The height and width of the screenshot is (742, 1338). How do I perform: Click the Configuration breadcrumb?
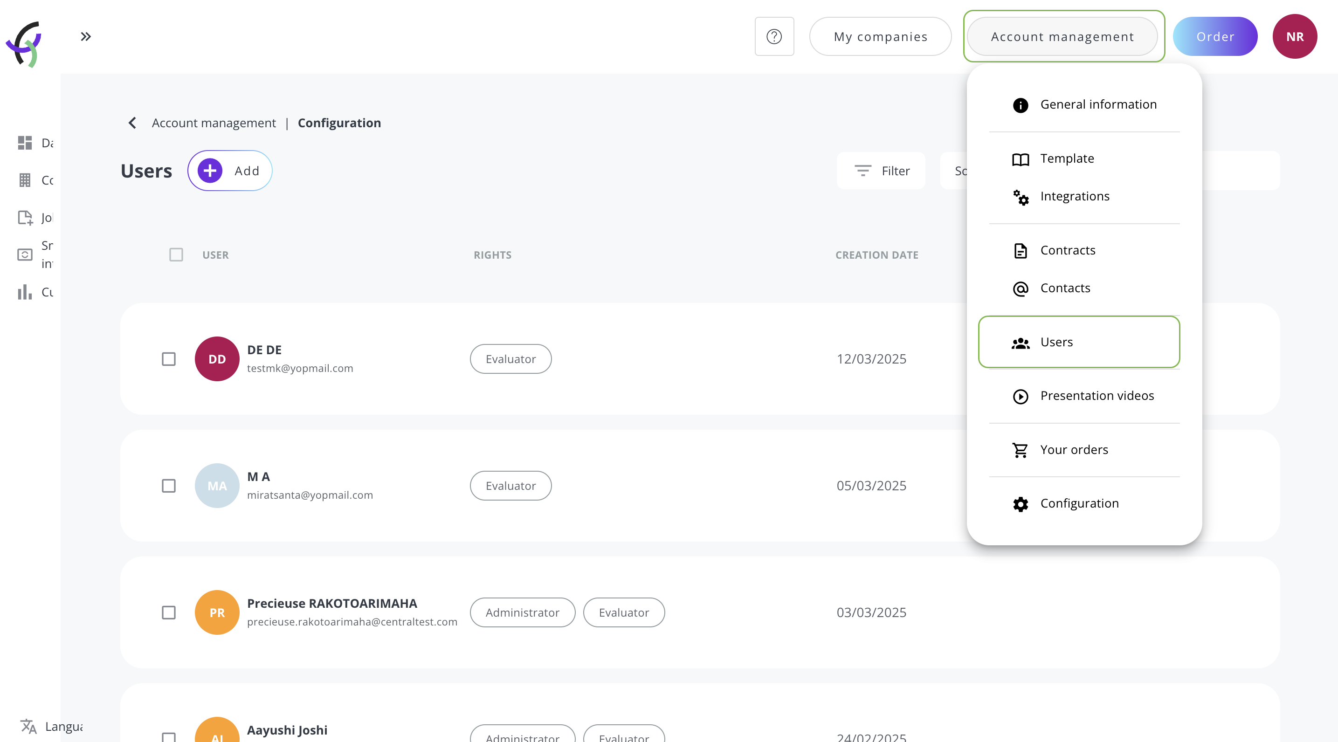pos(339,123)
